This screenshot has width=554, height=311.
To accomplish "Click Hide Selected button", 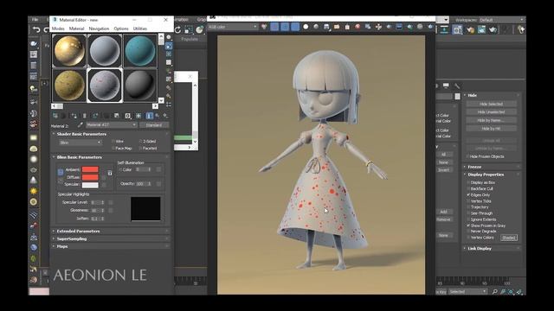I will [491, 104].
